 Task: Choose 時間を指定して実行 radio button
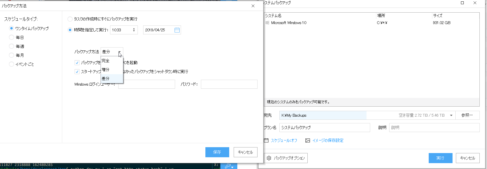point(70,30)
